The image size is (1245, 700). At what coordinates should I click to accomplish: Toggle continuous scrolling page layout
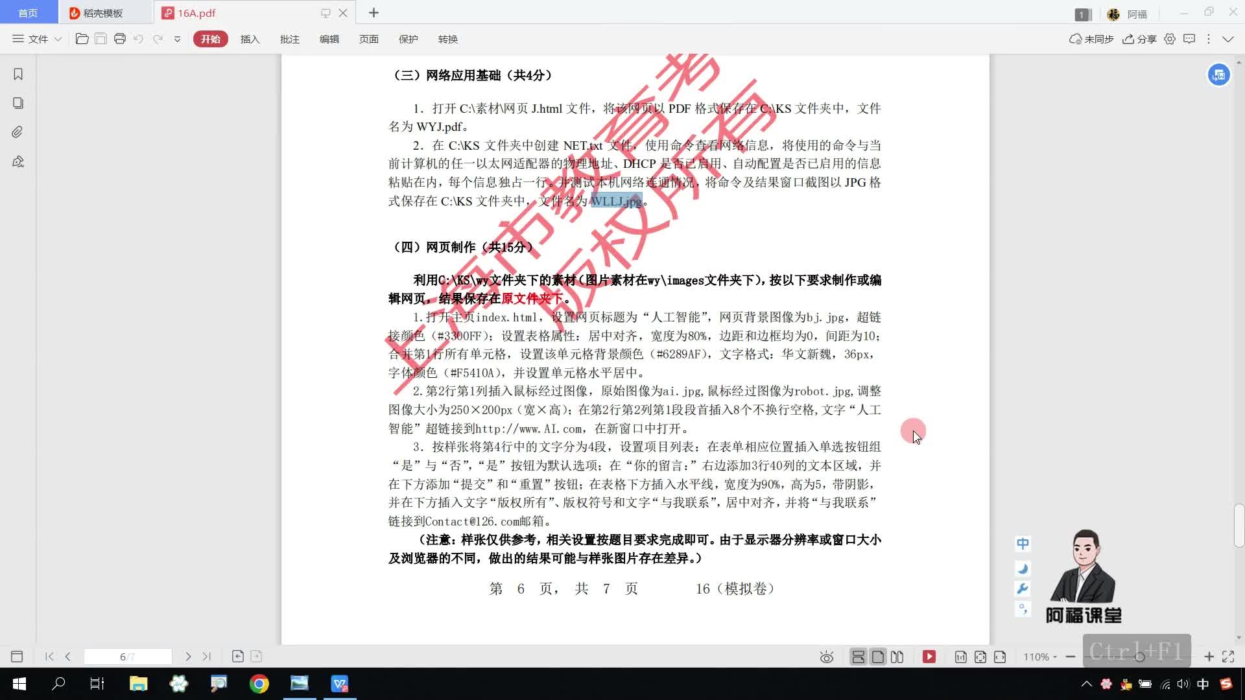[858, 657]
